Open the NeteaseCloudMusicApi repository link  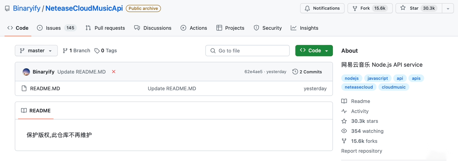(84, 8)
